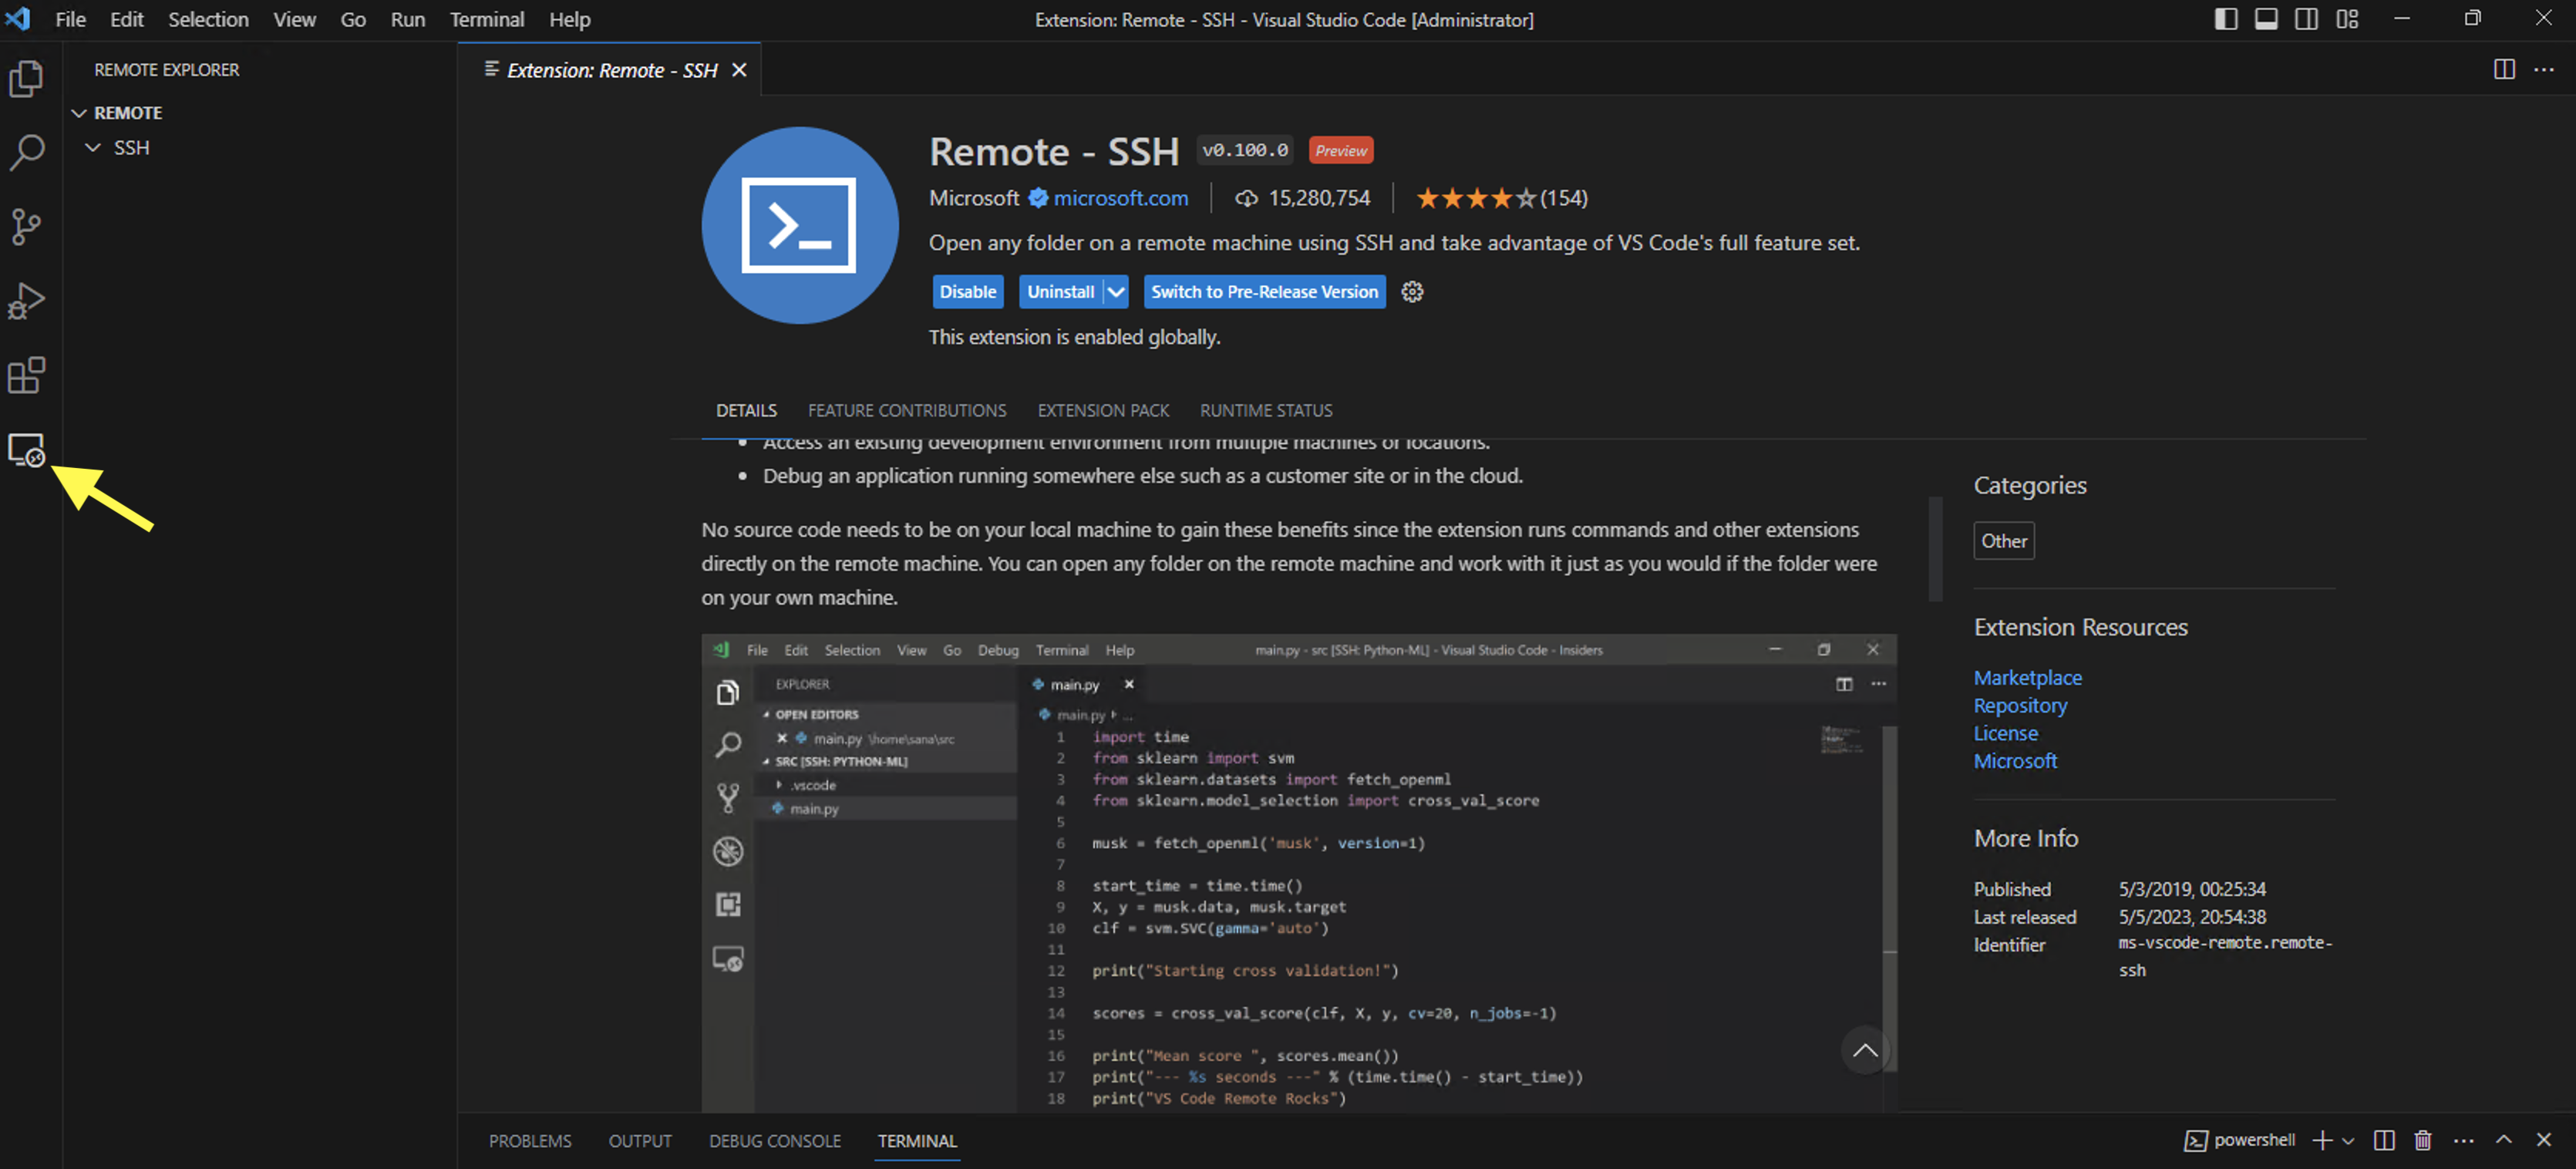This screenshot has width=2576, height=1169.
Task: Open the Marketplace resource link
Action: coord(2027,677)
